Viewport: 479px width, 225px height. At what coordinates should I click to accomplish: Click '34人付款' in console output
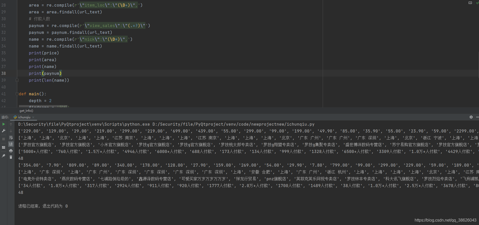tap(32, 186)
